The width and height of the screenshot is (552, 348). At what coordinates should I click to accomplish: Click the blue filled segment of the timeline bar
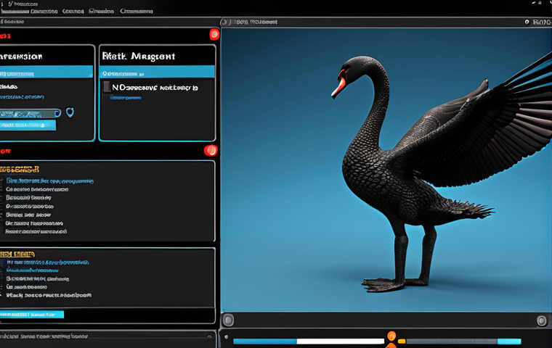click(x=264, y=341)
